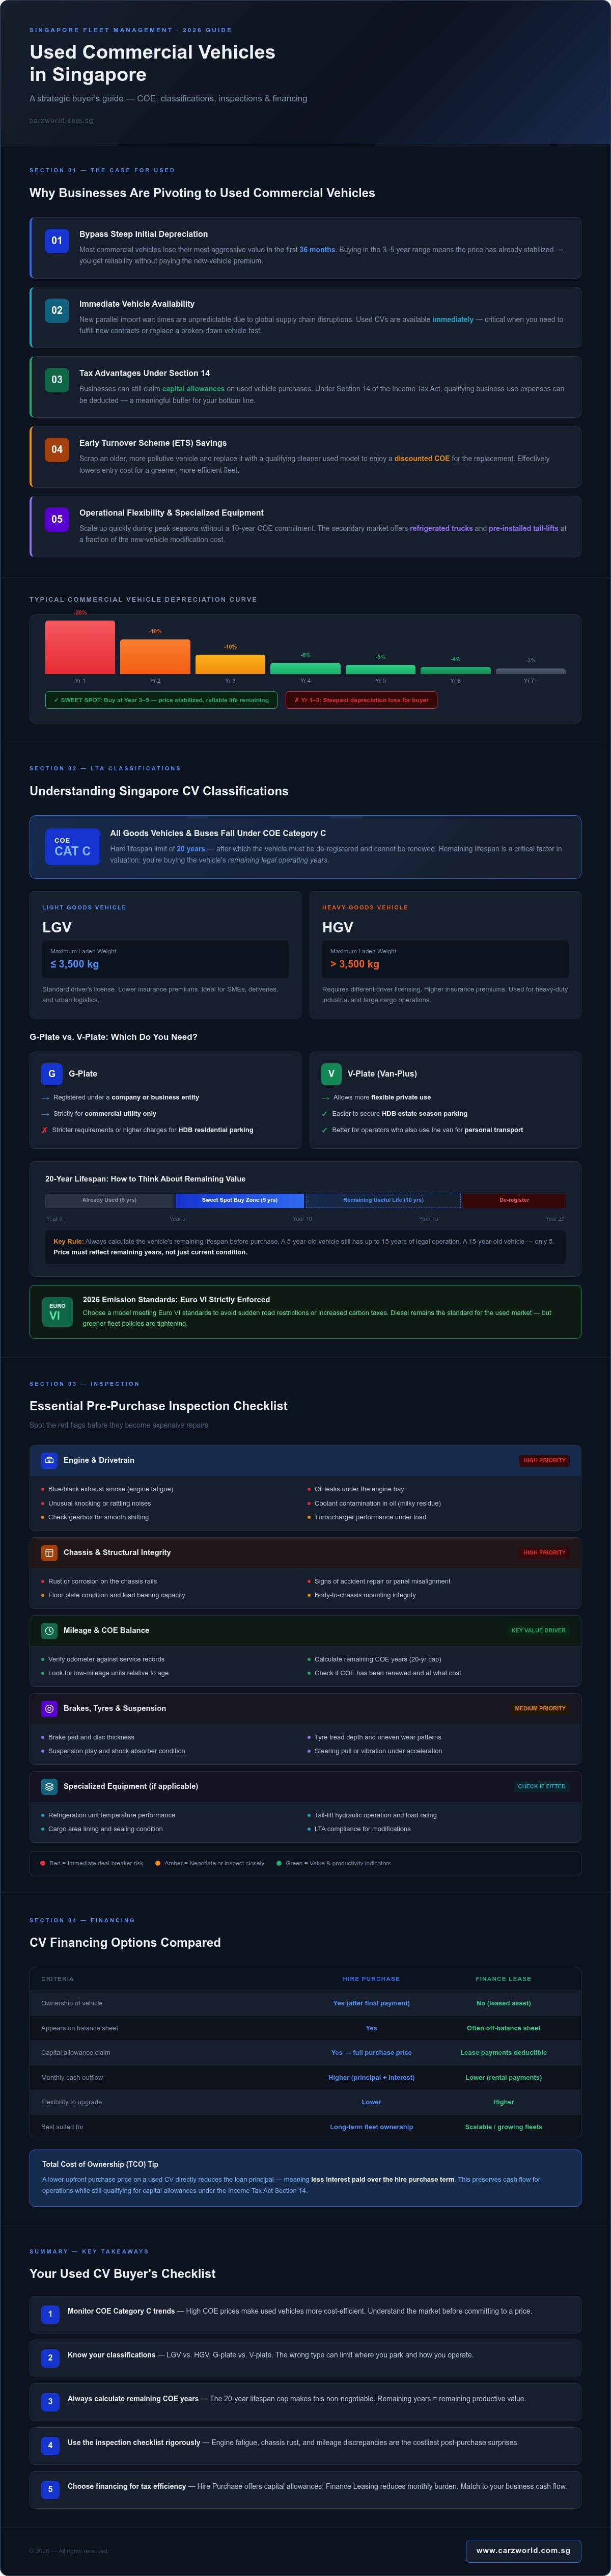Click the green V-Plate badge icon
This screenshot has width=611, height=2576.
(x=331, y=1073)
